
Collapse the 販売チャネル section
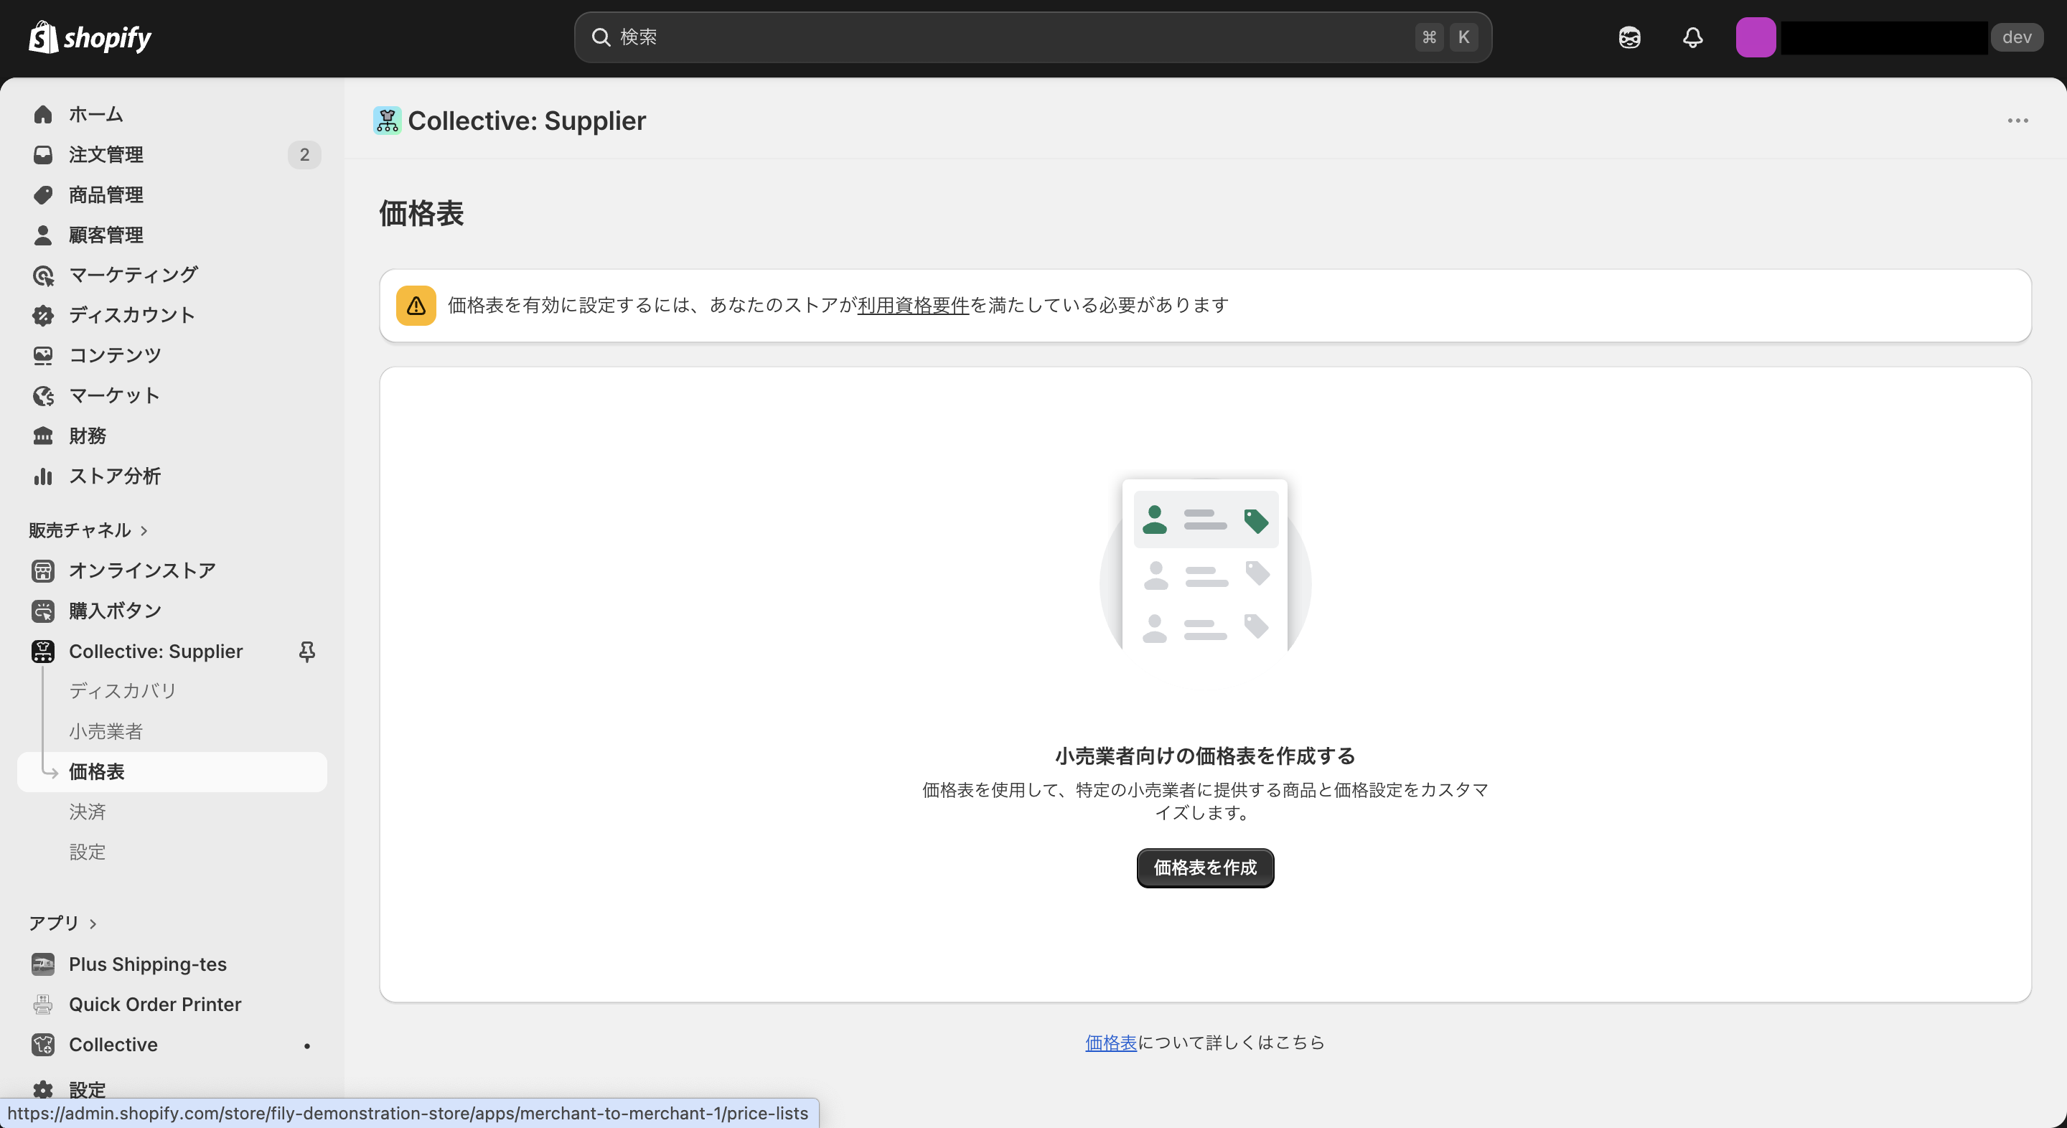143,530
